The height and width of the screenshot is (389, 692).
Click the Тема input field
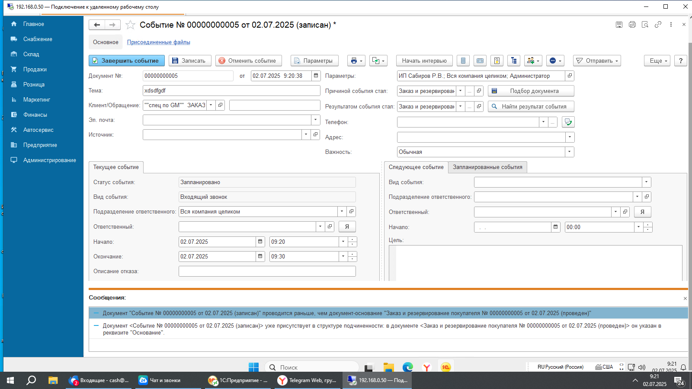231,90
